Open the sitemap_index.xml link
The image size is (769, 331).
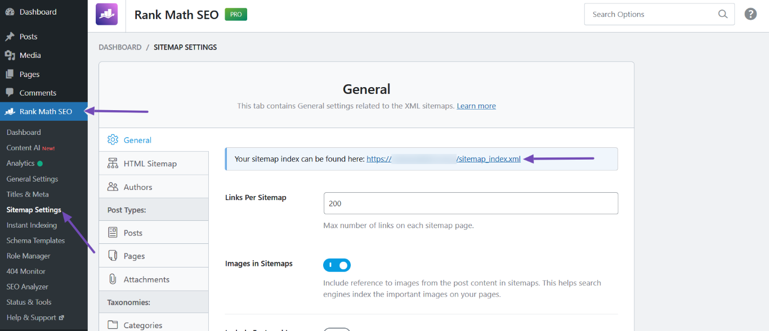(444, 159)
